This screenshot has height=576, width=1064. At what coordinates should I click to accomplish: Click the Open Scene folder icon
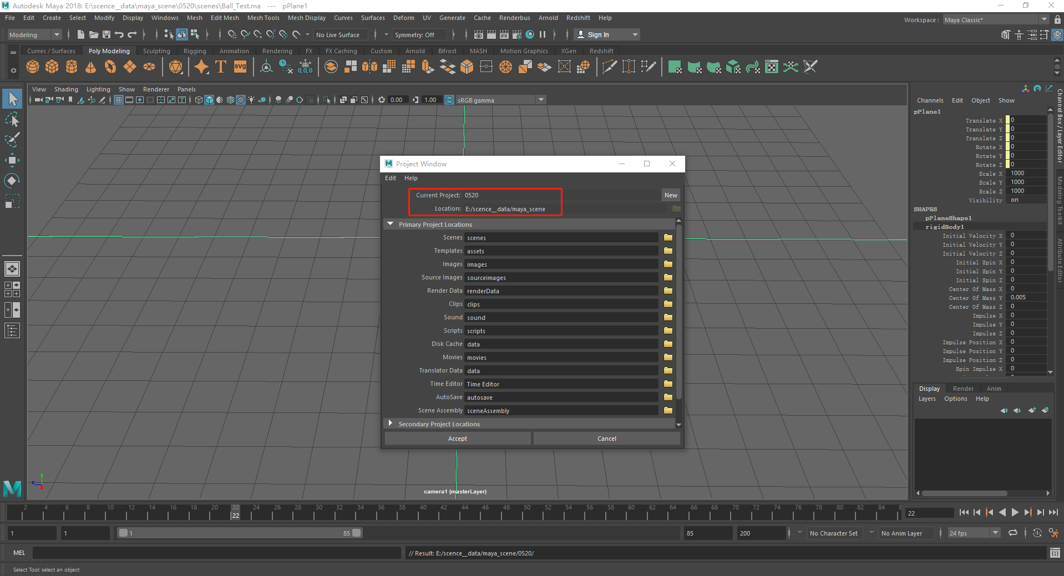tap(94, 34)
